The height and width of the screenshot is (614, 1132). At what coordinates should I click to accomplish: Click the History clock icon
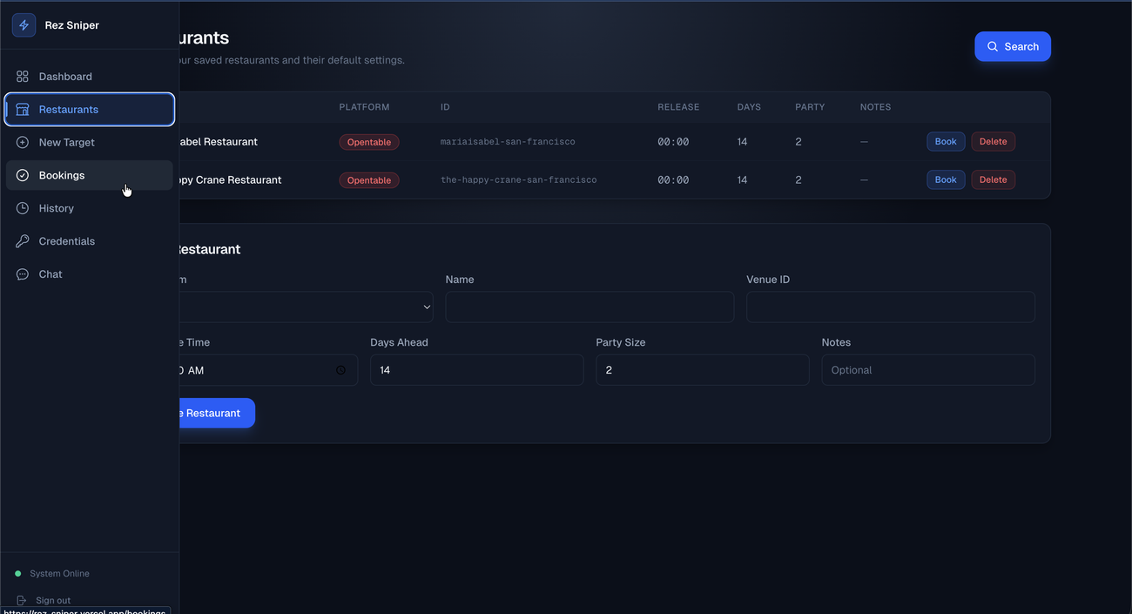tap(23, 208)
